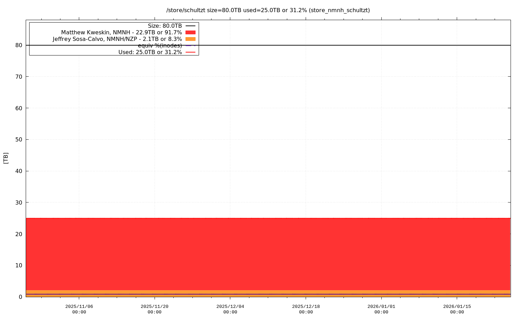The height and width of the screenshot is (319, 521).
Task: Select the 'Size: 80.0TB' legend label
Action: (165, 26)
